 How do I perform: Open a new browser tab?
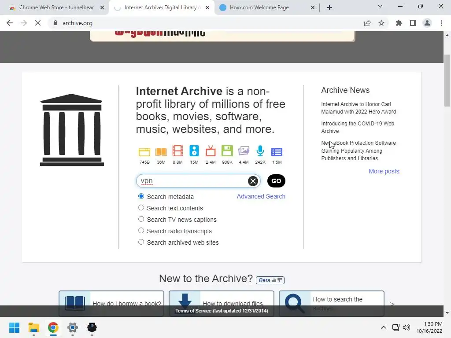click(329, 7)
